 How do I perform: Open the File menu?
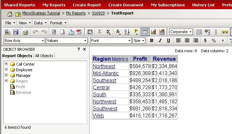coord(10,23)
